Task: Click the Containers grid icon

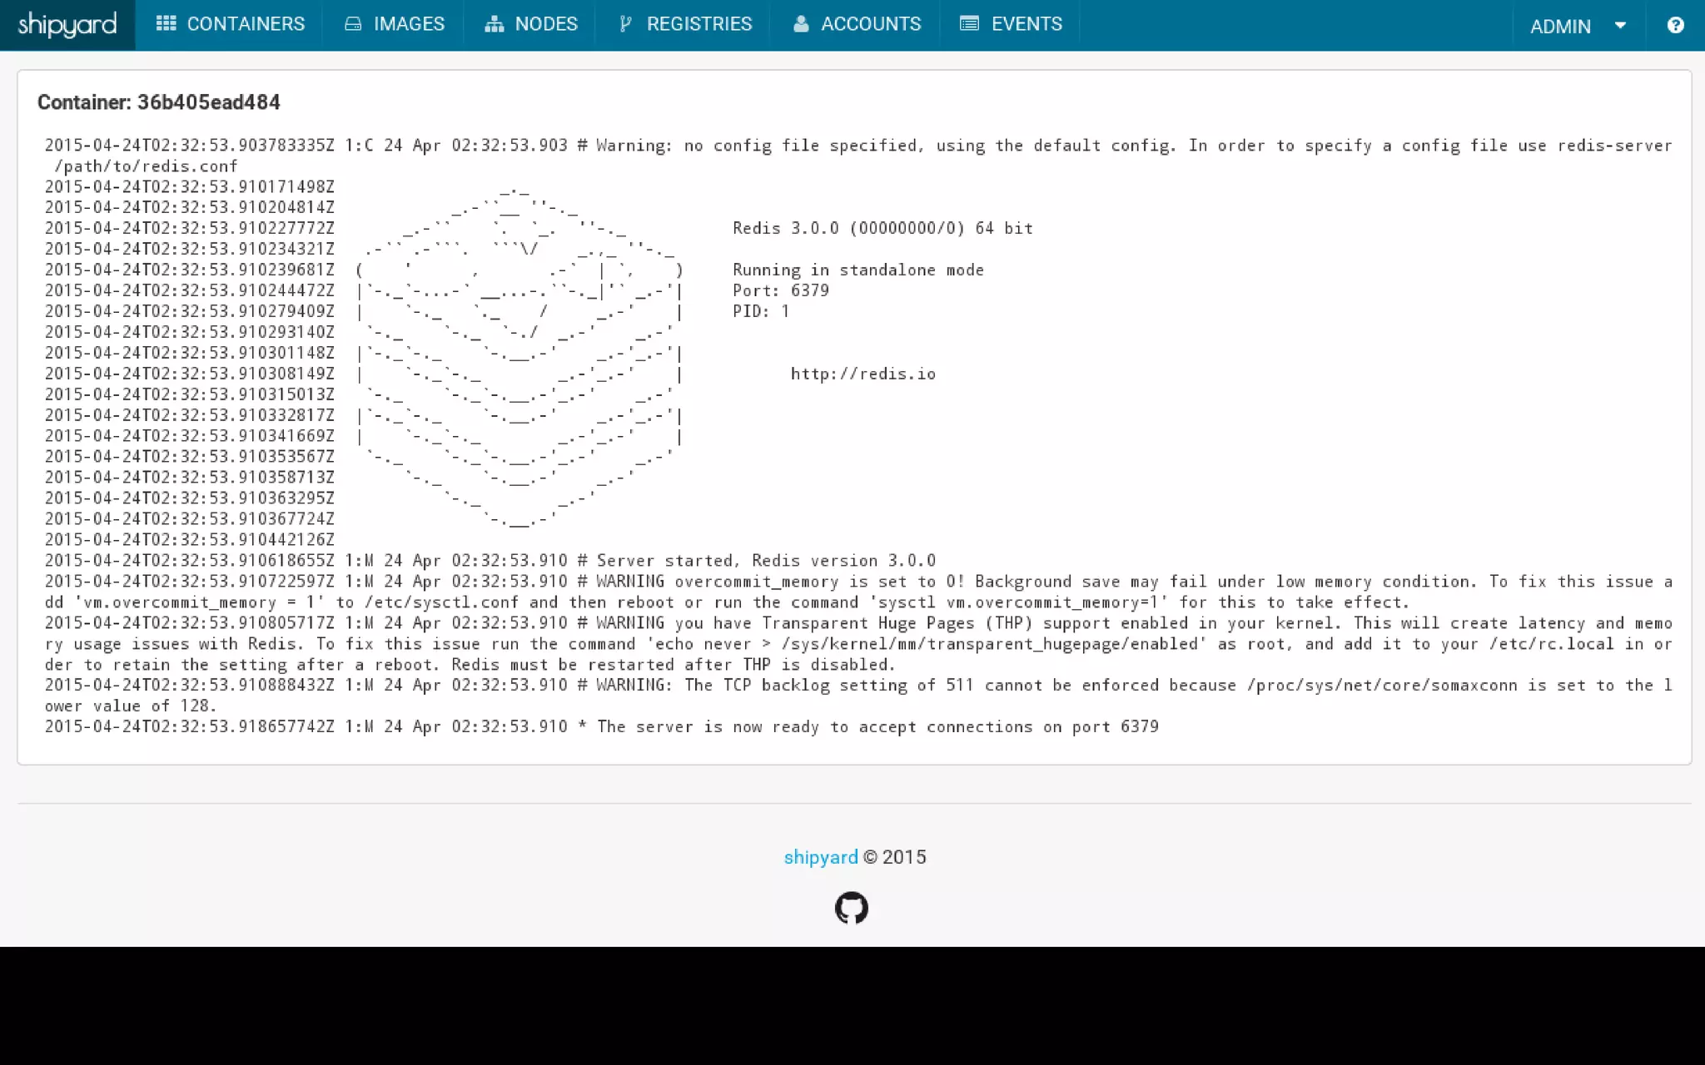Action: [167, 24]
